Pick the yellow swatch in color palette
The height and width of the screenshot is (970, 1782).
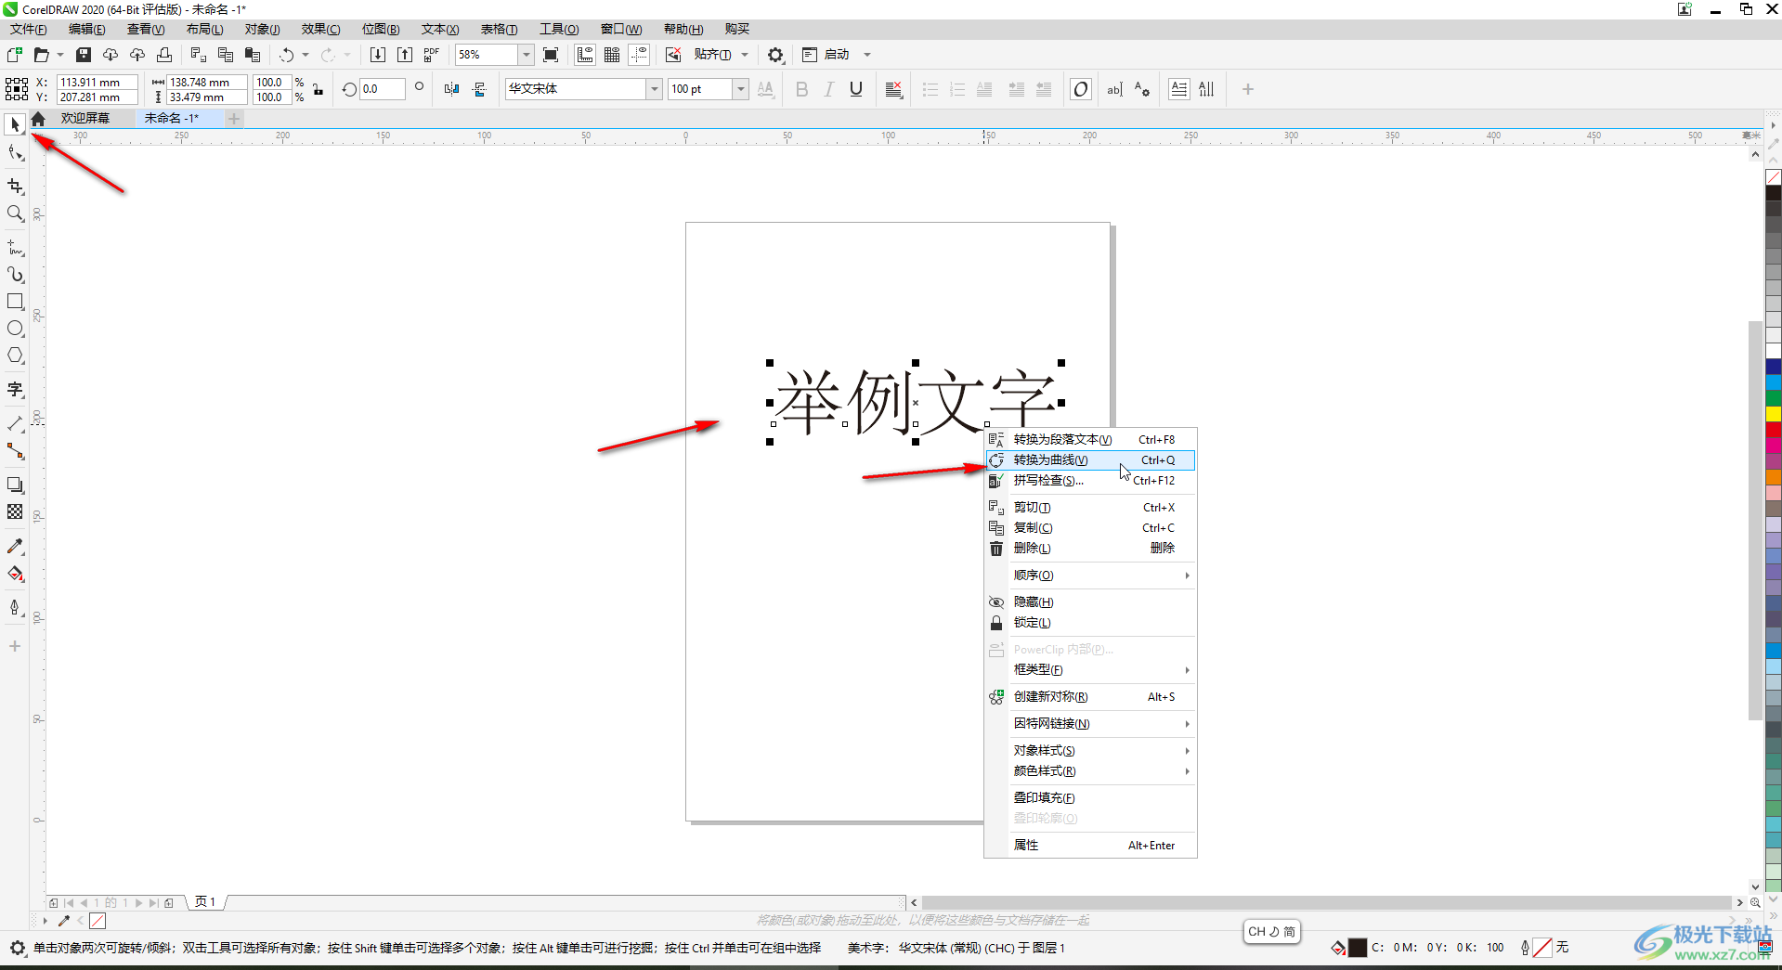tap(1773, 414)
